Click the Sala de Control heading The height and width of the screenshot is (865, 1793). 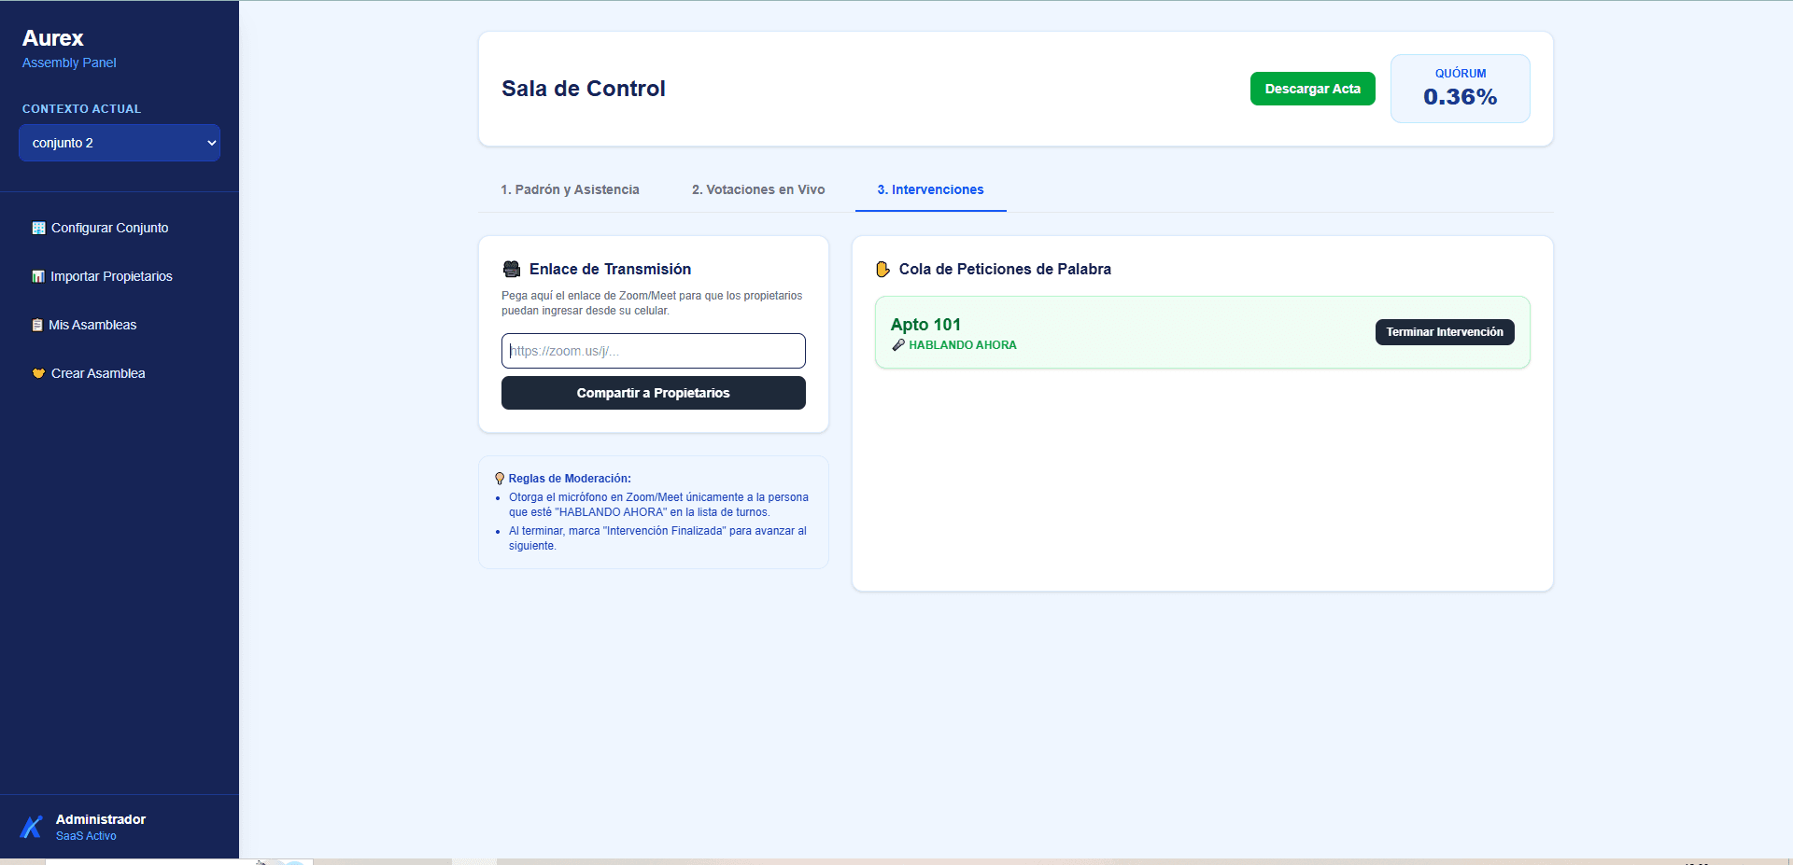click(584, 89)
